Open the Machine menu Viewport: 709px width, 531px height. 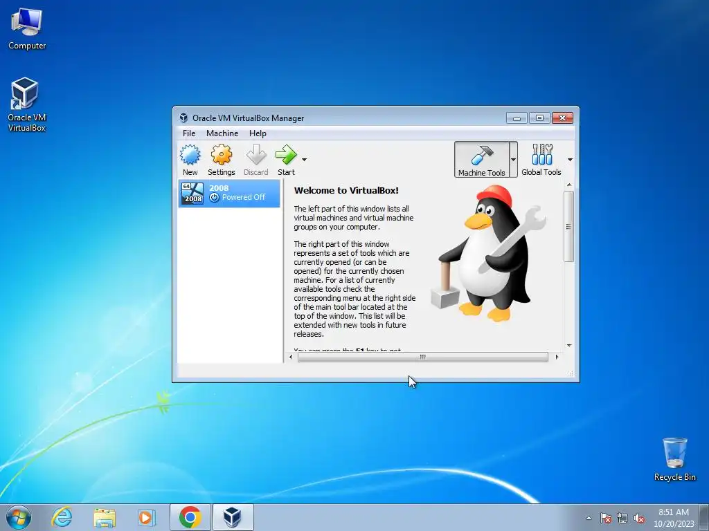click(x=222, y=133)
